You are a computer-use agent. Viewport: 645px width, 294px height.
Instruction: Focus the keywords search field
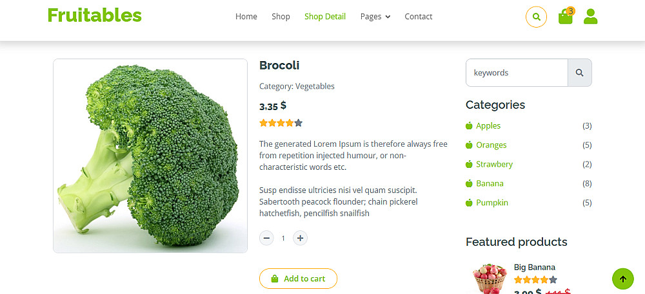(517, 73)
